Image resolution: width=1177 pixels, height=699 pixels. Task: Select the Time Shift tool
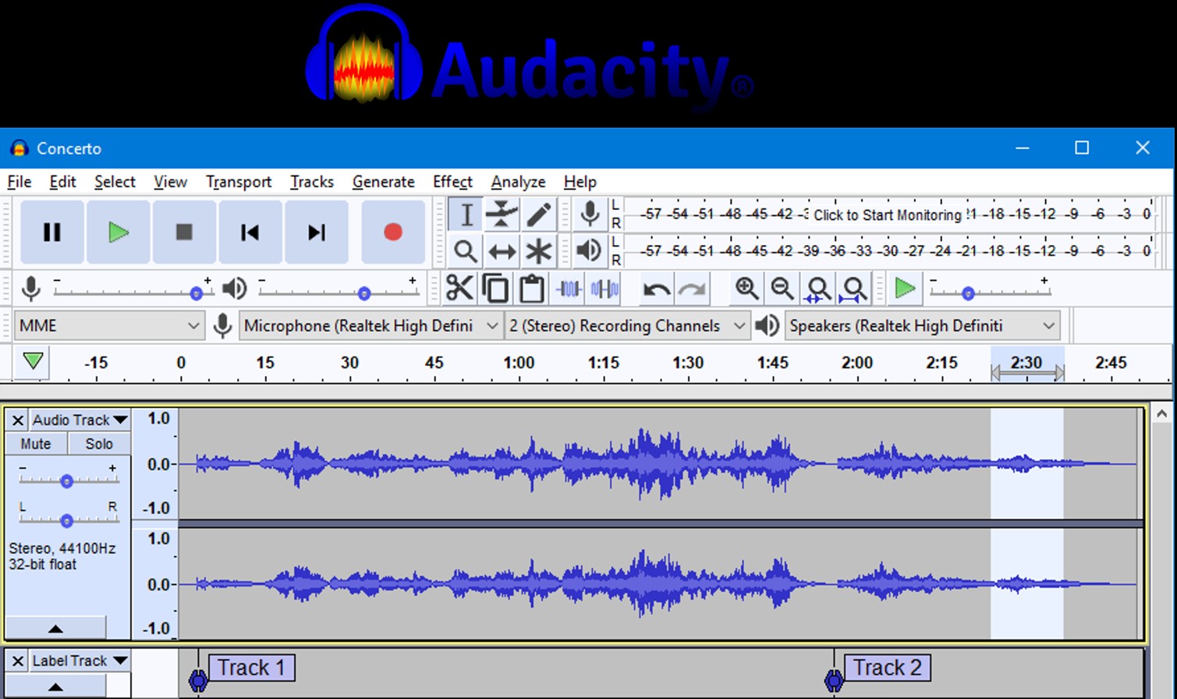(x=502, y=251)
